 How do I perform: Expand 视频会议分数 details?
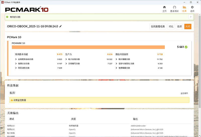pyautogui.click(x=16, y=64)
